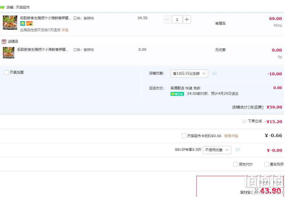Viewport: 287px width, 197px height.
Task: Click the 480g weight text
Action: 278,25
